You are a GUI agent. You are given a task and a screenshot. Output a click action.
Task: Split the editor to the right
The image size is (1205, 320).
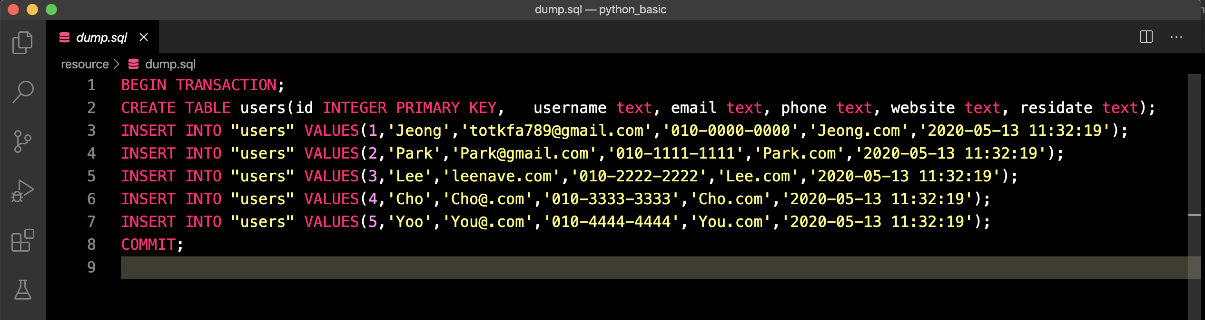(x=1146, y=37)
